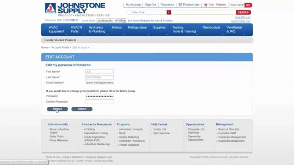Click the main search text box
Viewport: 294px width, 165px height.
(x=204, y=12)
